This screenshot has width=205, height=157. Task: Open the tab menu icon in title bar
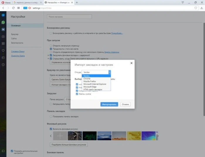tap(183, 2)
